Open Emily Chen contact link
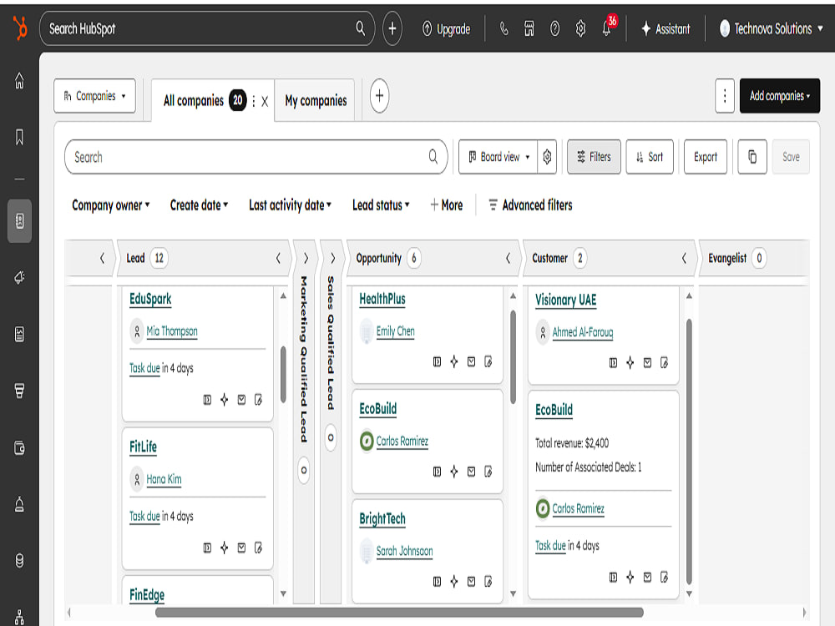 [395, 331]
